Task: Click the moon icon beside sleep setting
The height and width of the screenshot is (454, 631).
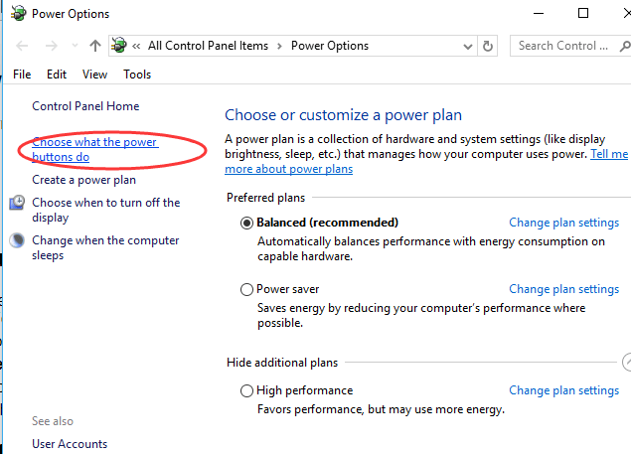Action: click(18, 241)
